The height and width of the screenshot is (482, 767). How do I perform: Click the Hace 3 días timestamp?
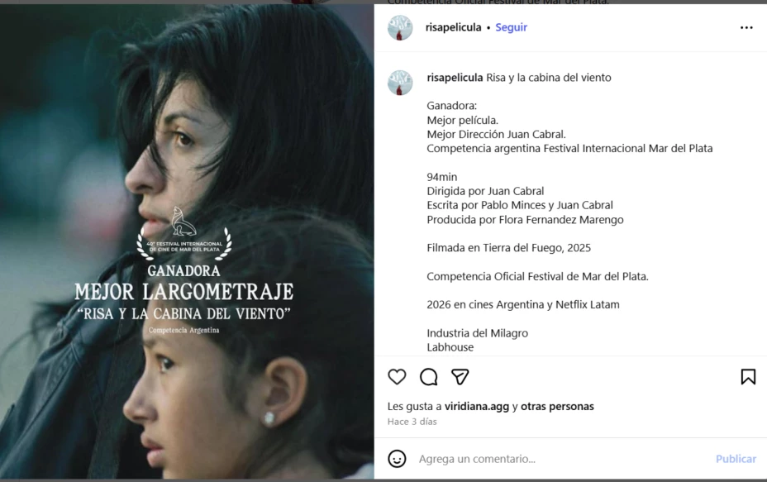pos(412,422)
